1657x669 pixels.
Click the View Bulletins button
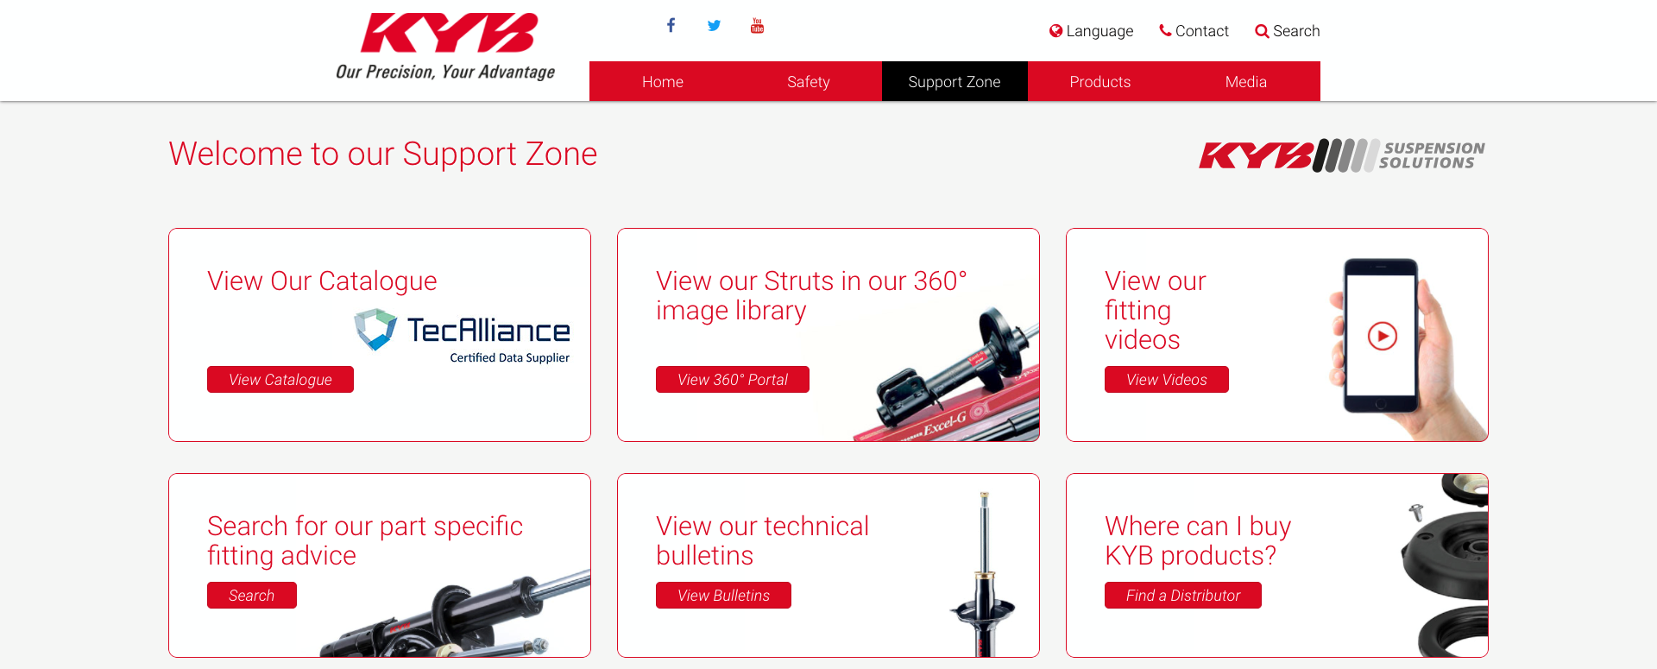click(x=723, y=596)
